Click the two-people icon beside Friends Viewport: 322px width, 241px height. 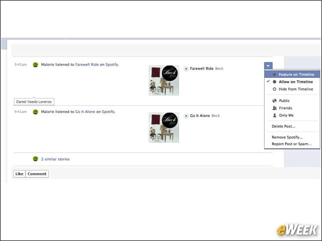pos(274,108)
